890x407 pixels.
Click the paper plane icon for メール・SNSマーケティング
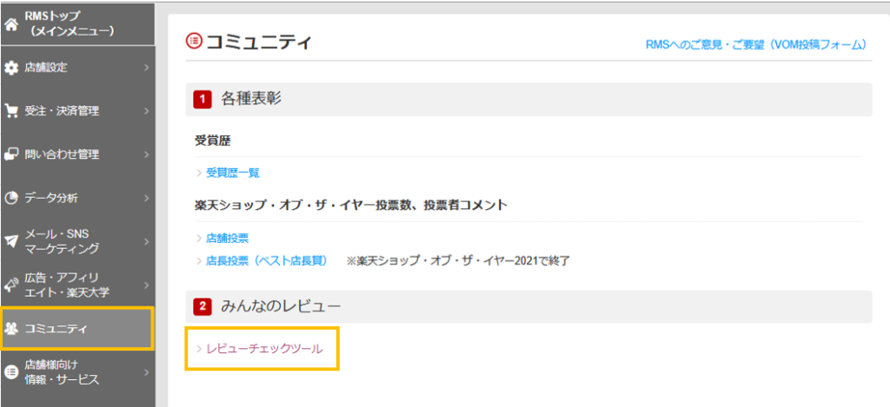[x=10, y=241]
